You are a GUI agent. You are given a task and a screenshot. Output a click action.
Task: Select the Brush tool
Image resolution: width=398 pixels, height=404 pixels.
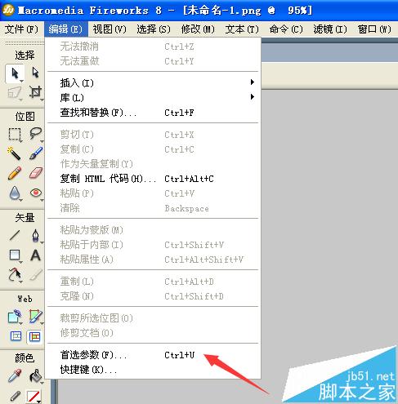pyautogui.click(x=35, y=153)
